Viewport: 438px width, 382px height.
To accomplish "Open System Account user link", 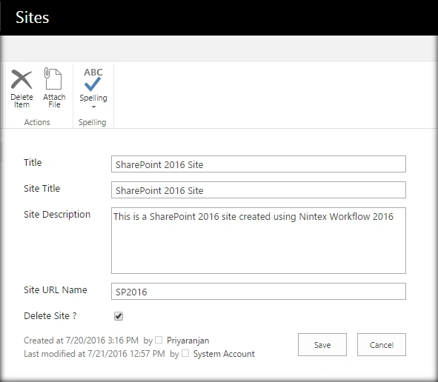I will click(x=224, y=354).
